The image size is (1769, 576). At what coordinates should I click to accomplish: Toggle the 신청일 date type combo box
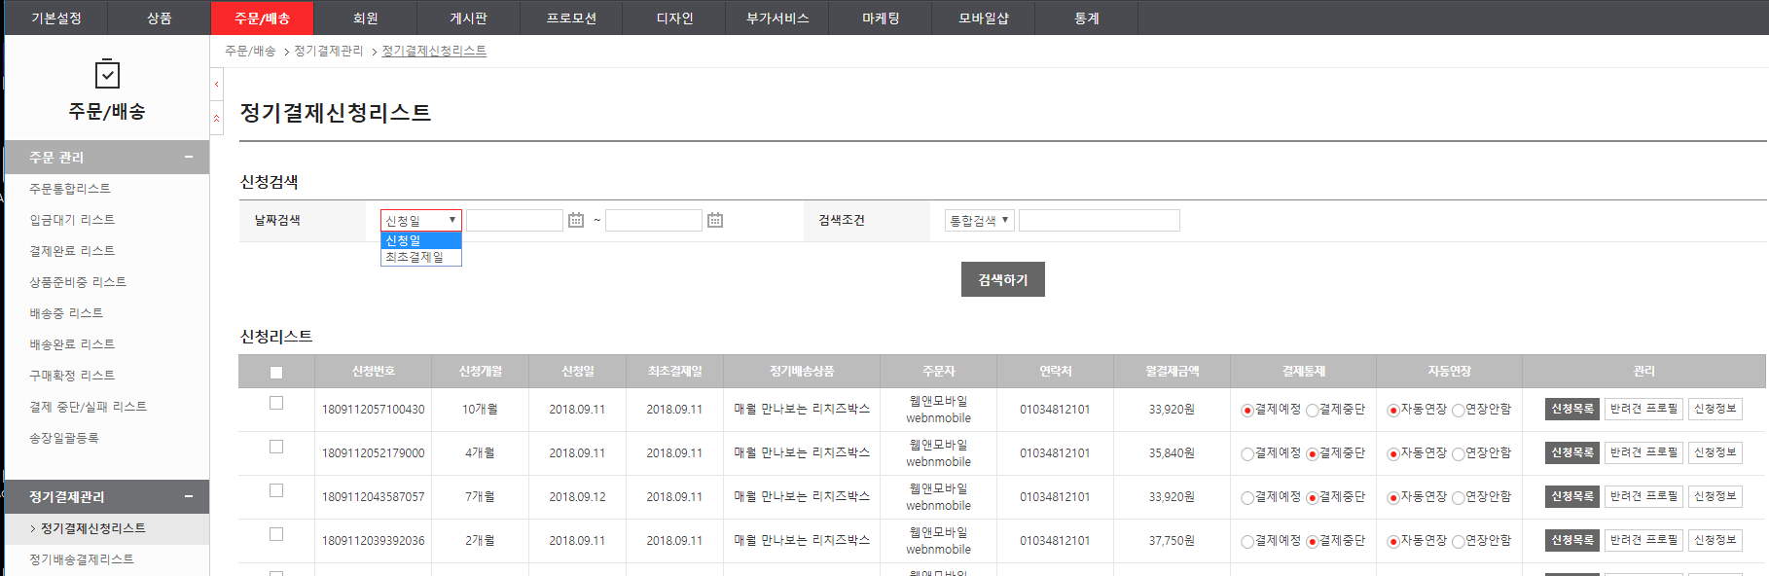click(420, 221)
